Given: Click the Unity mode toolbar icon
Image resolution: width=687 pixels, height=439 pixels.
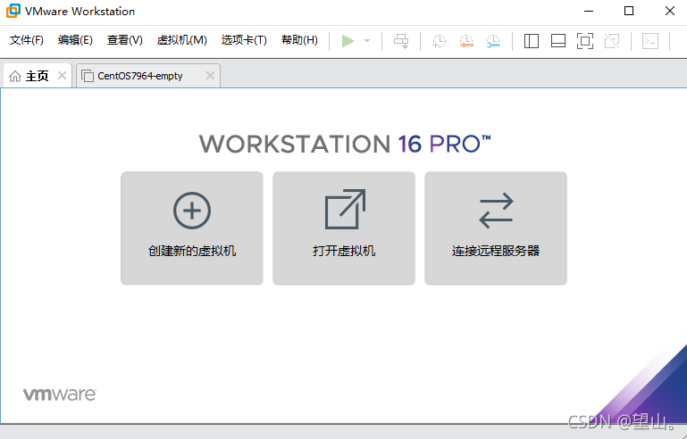Looking at the screenshot, I should 612,41.
